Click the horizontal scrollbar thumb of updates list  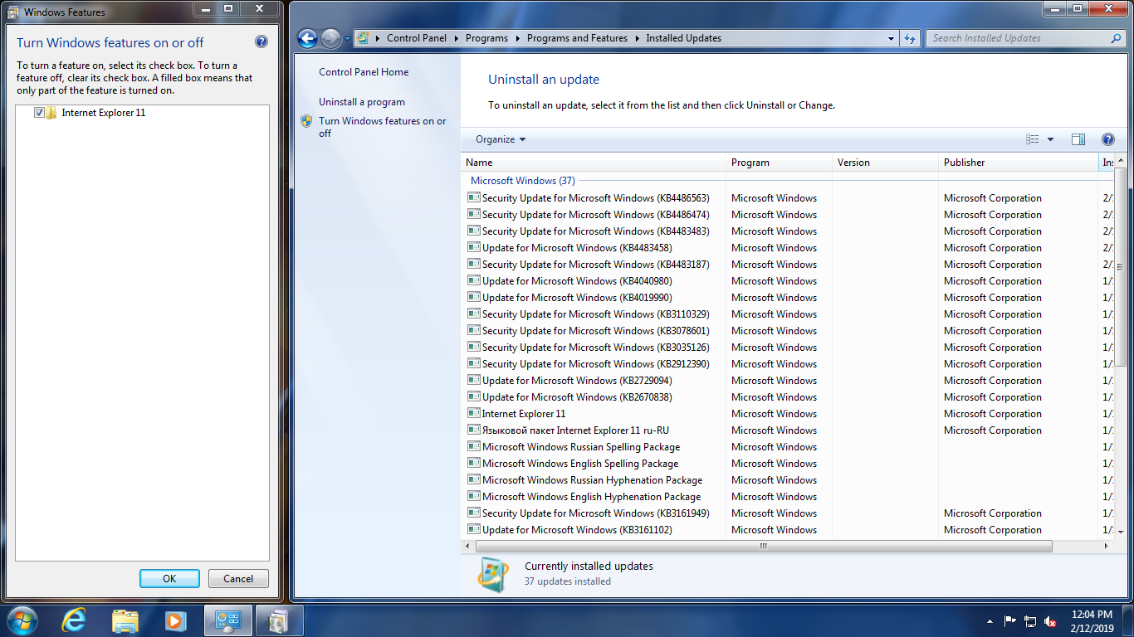click(x=764, y=547)
